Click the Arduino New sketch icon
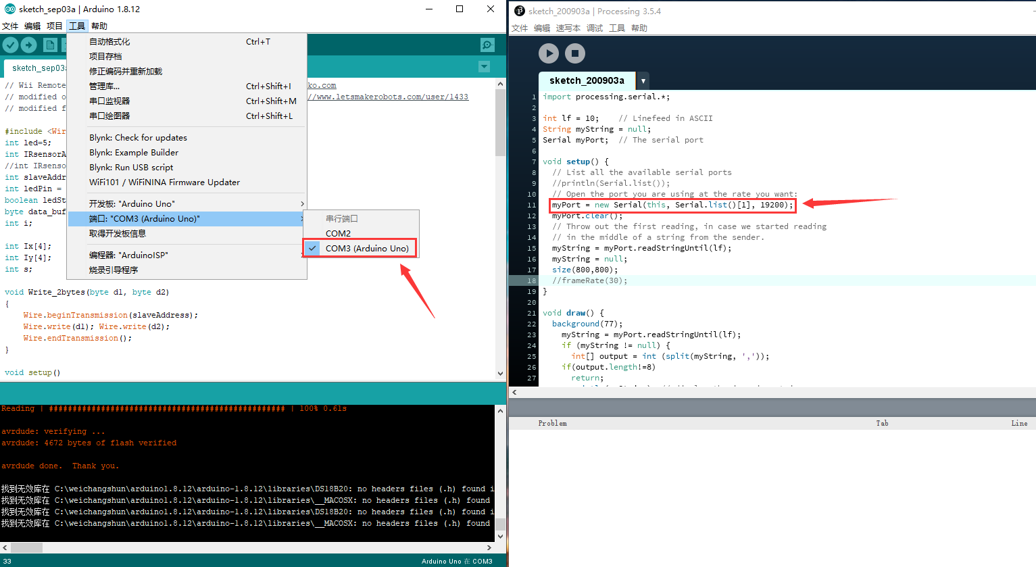 [x=49, y=45]
